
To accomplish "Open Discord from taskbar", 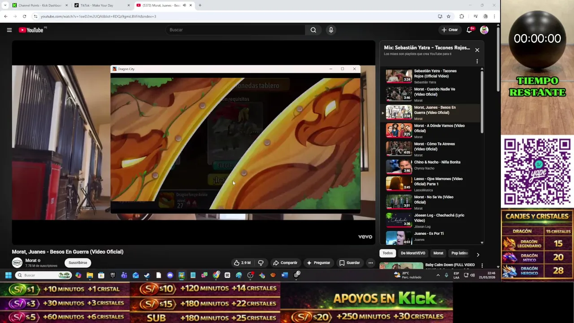I will pyautogui.click(x=170, y=275).
